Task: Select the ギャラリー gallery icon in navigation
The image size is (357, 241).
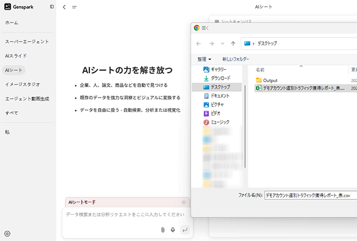Action: point(206,70)
